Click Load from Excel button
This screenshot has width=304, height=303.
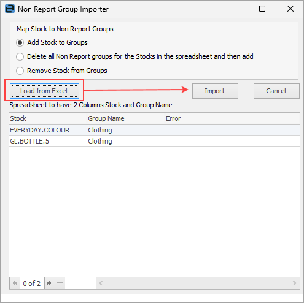(x=44, y=91)
